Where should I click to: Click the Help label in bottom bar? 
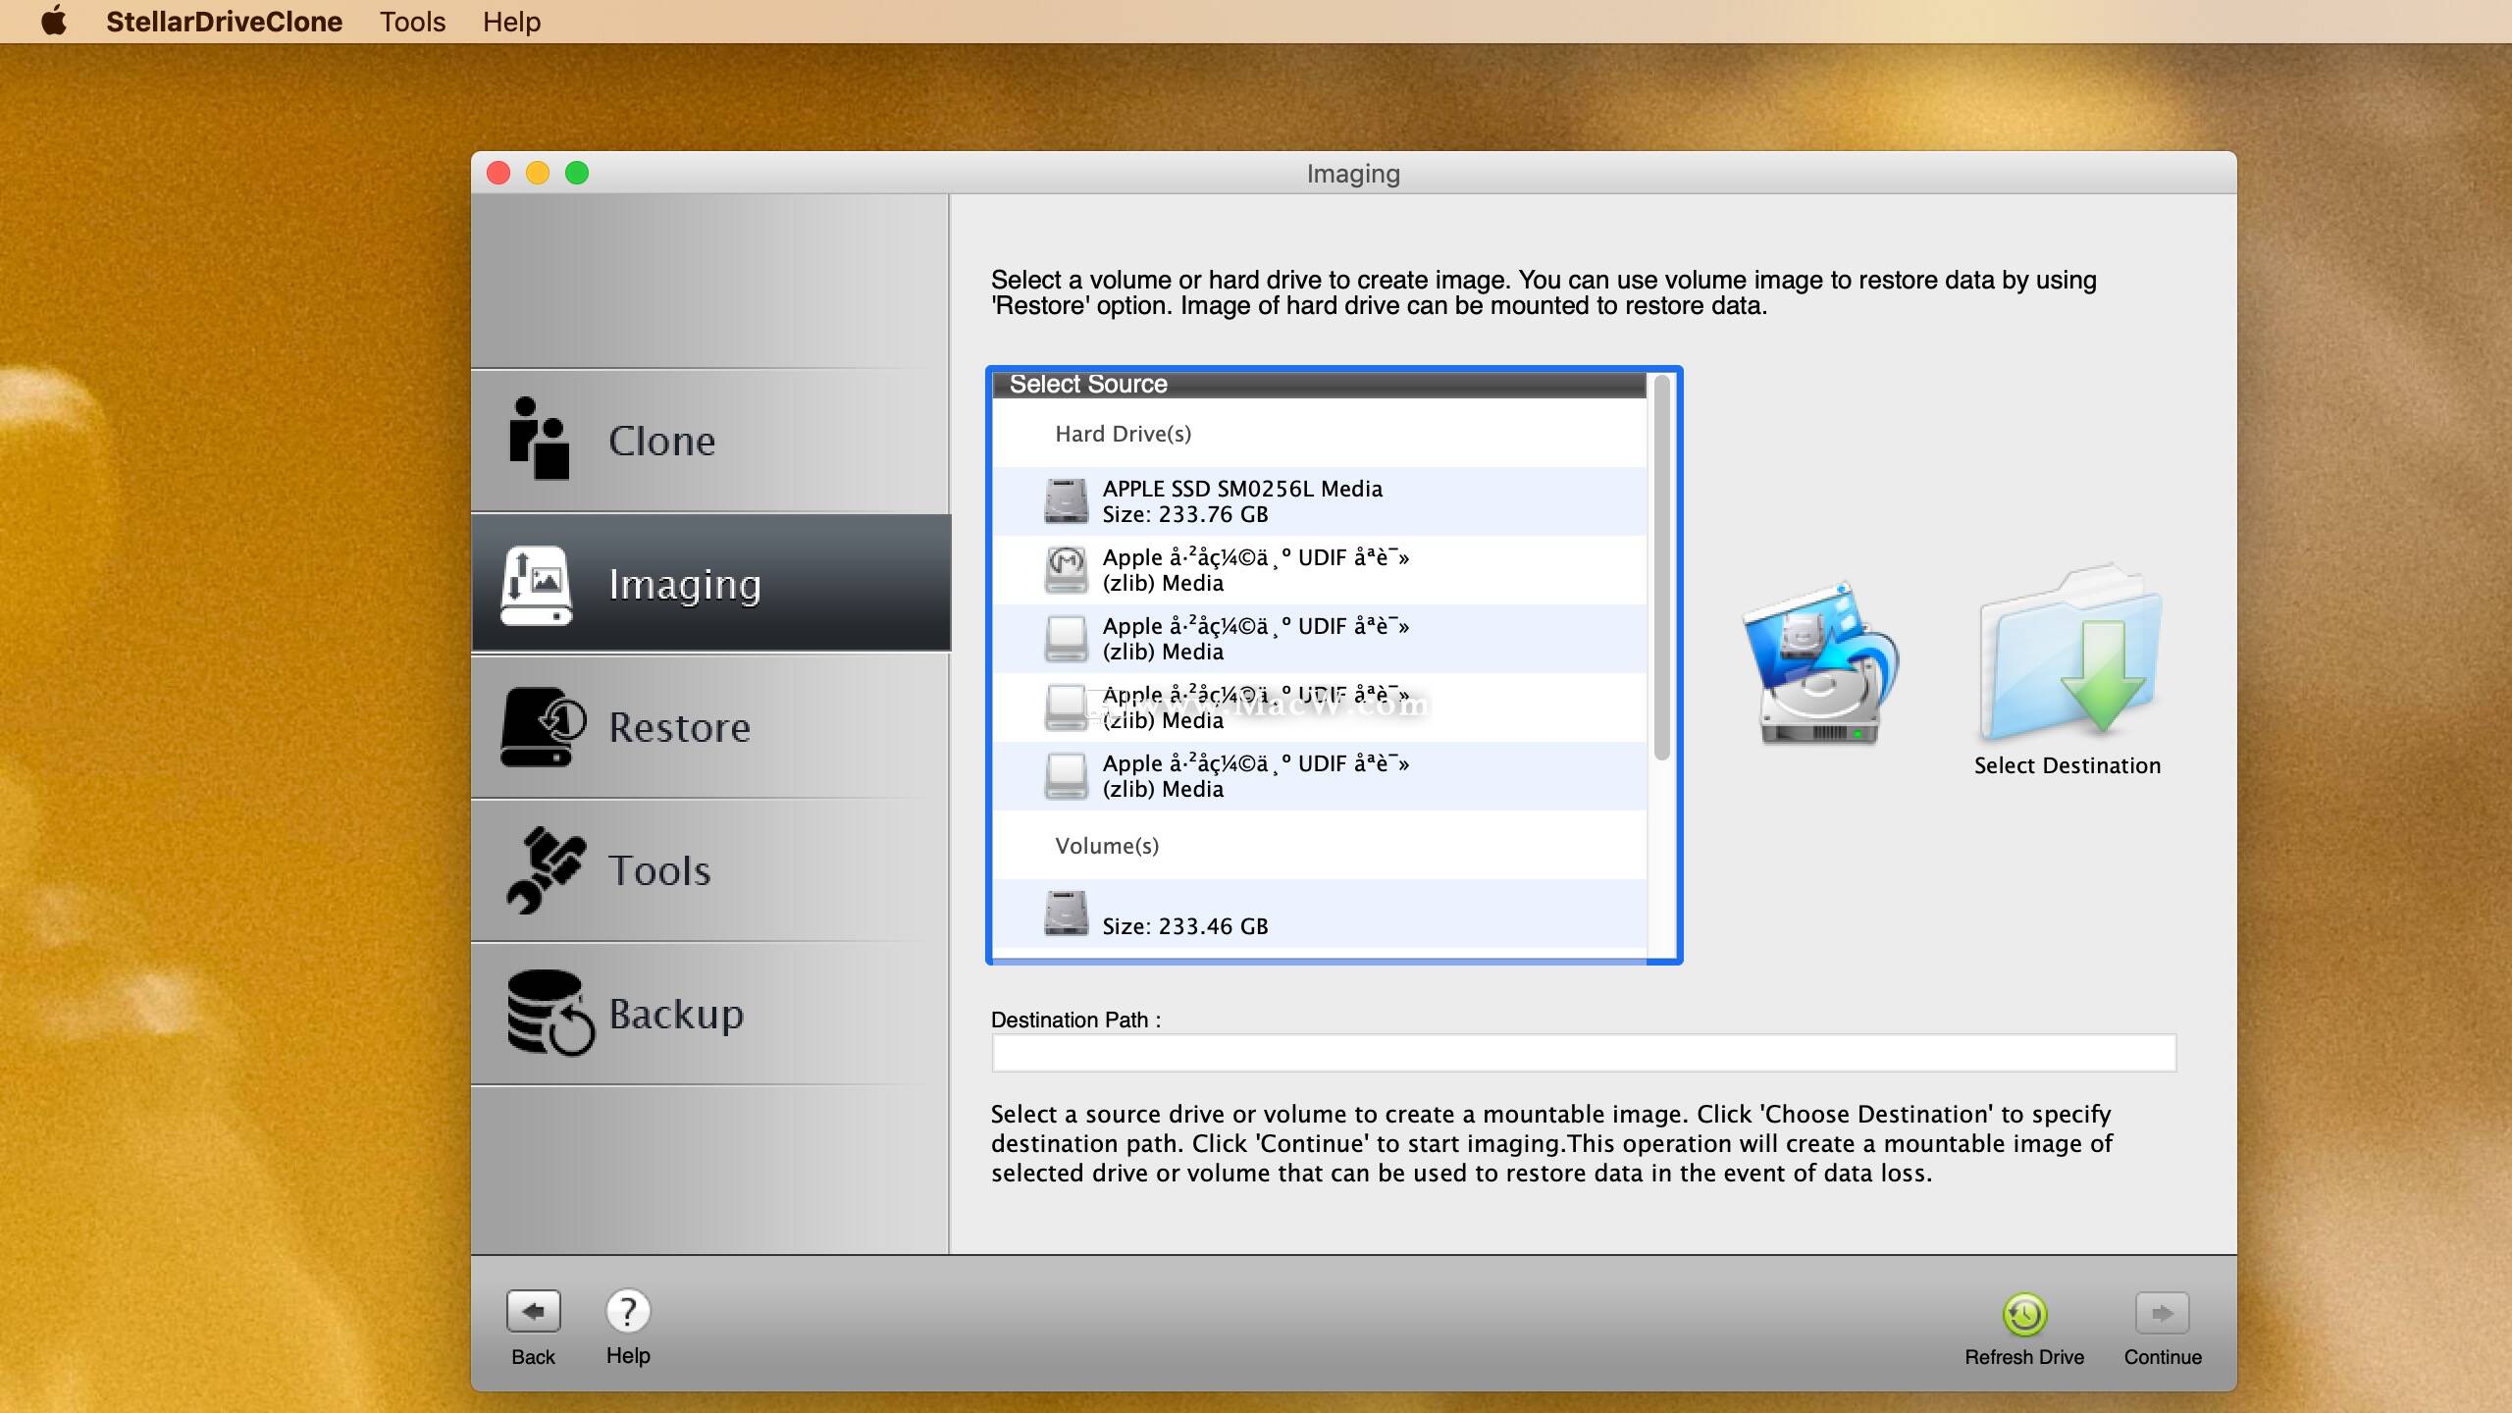coord(628,1355)
